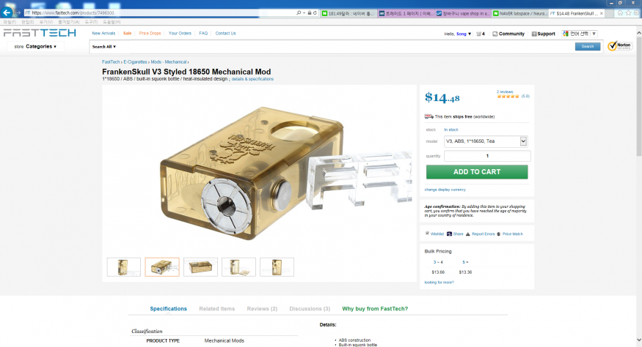Switch to the Related Items tab
This screenshot has width=642, height=347.
(217, 309)
